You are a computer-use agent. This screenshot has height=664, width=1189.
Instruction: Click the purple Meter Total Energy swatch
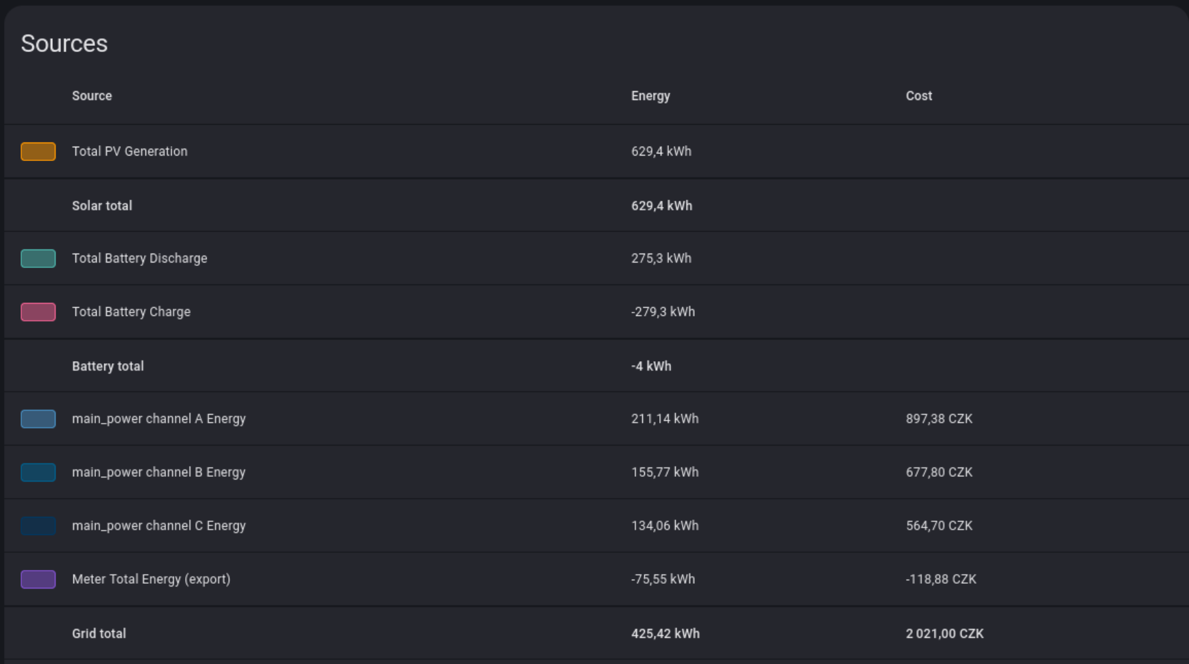pyautogui.click(x=38, y=579)
